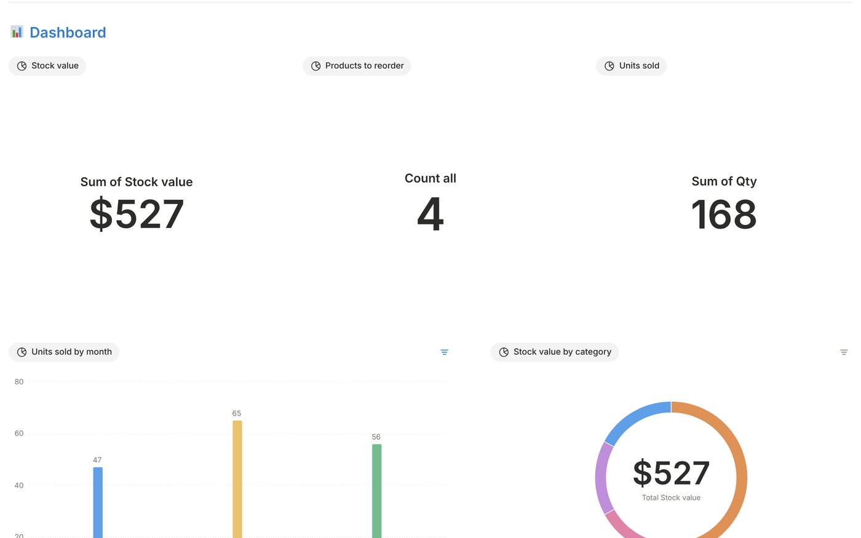
Task: Click the 65 data label above the yellow bar
Action: tap(237, 413)
